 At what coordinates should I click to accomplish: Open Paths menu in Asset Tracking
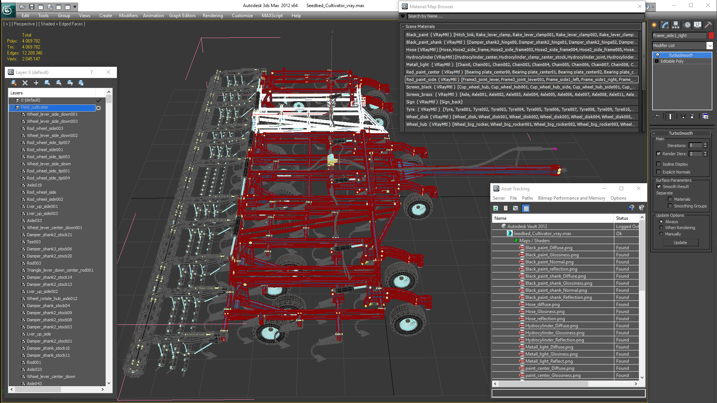527,198
